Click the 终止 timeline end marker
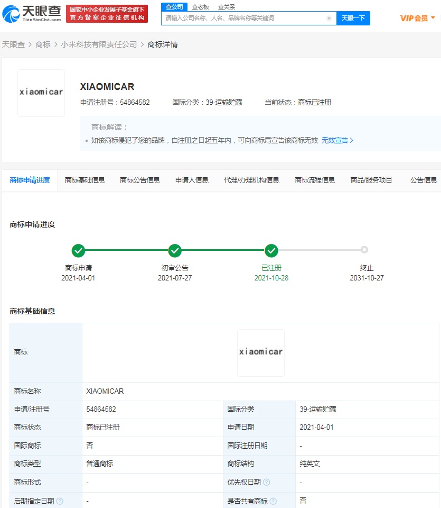441x508 pixels. click(364, 250)
